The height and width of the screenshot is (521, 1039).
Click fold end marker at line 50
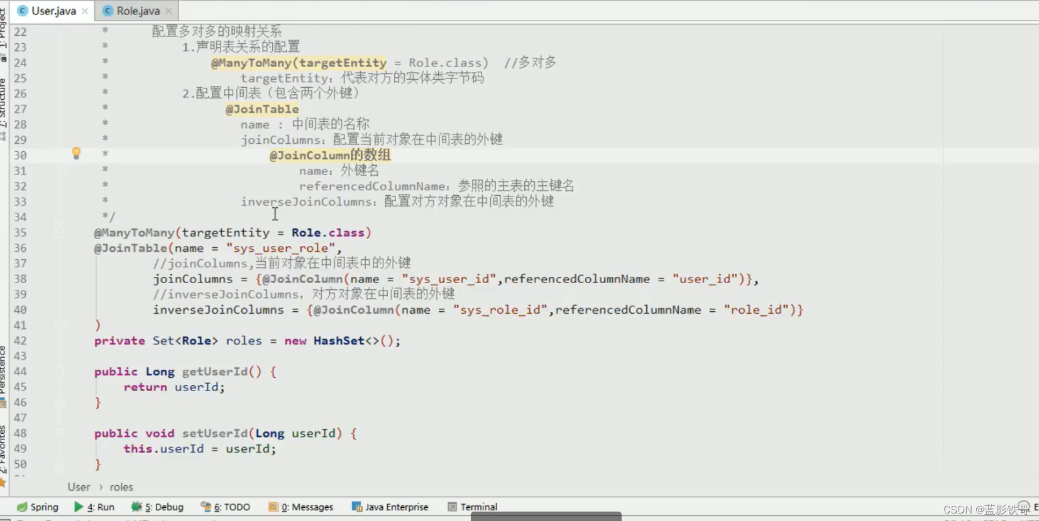pos(59,464)
